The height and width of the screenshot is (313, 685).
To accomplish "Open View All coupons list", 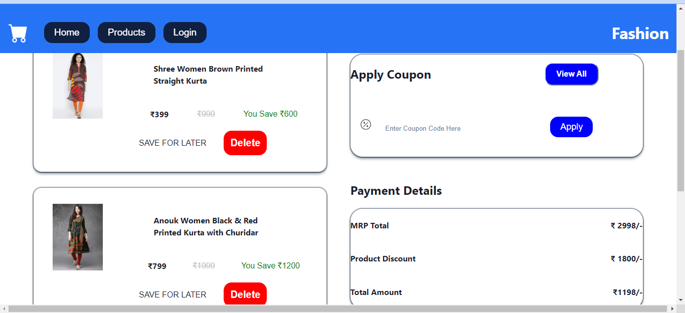I will tap(572, 74).
